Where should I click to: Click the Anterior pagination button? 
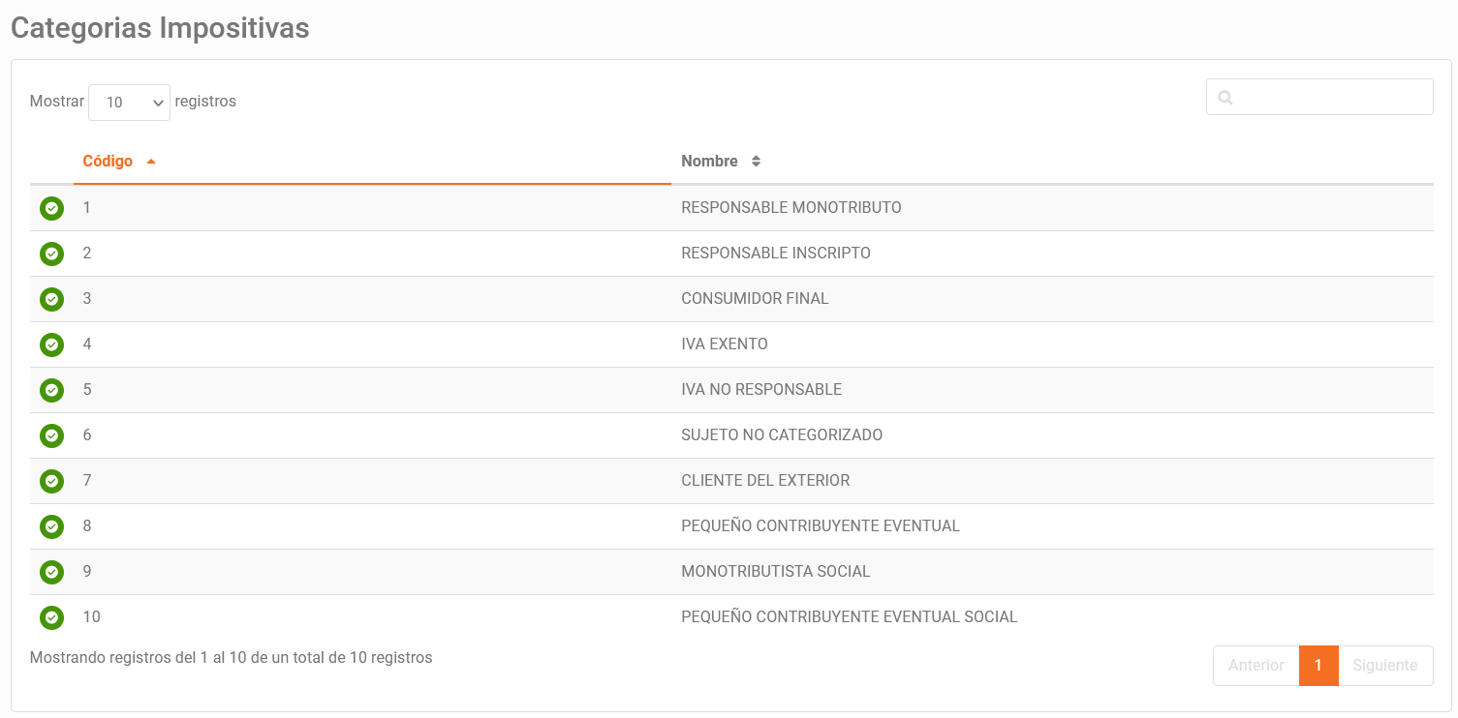pyautogui.click(x=1256, y=666)
